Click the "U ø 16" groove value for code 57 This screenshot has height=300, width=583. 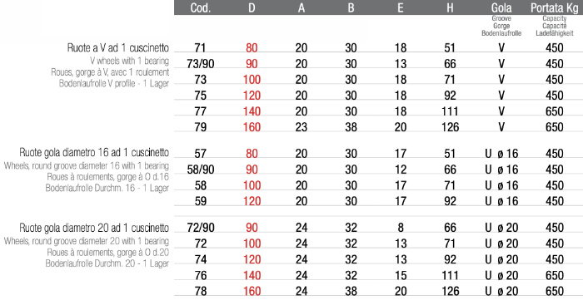point(501,154)
